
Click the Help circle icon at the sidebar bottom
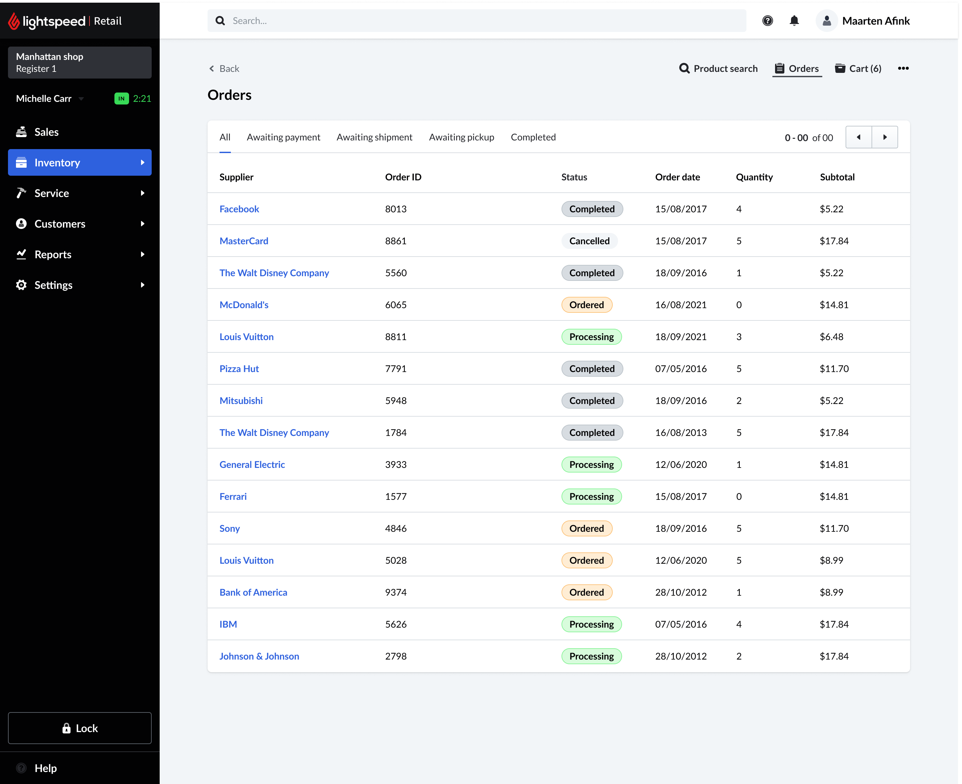21,768
